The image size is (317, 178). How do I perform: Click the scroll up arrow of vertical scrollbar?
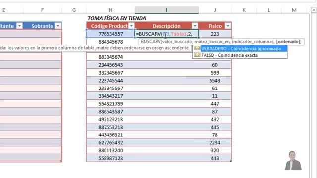pyautogui.click(x=314, y=10)
